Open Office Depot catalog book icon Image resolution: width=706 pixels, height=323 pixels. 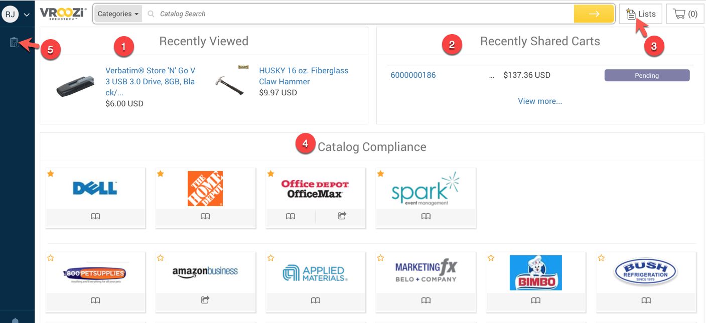point(291,217)
